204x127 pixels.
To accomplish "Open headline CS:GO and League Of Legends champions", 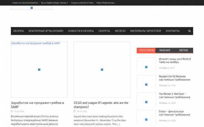I will [101, 105].
